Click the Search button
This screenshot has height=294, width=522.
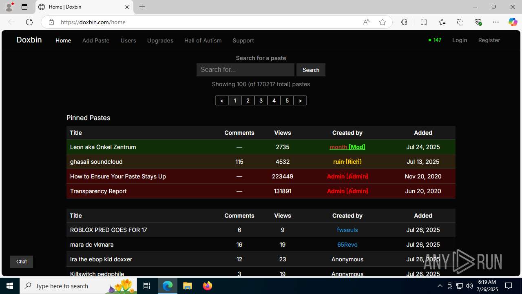[x=311, y=70]
